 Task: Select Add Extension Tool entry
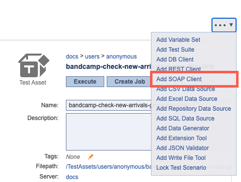click(181, 138)
